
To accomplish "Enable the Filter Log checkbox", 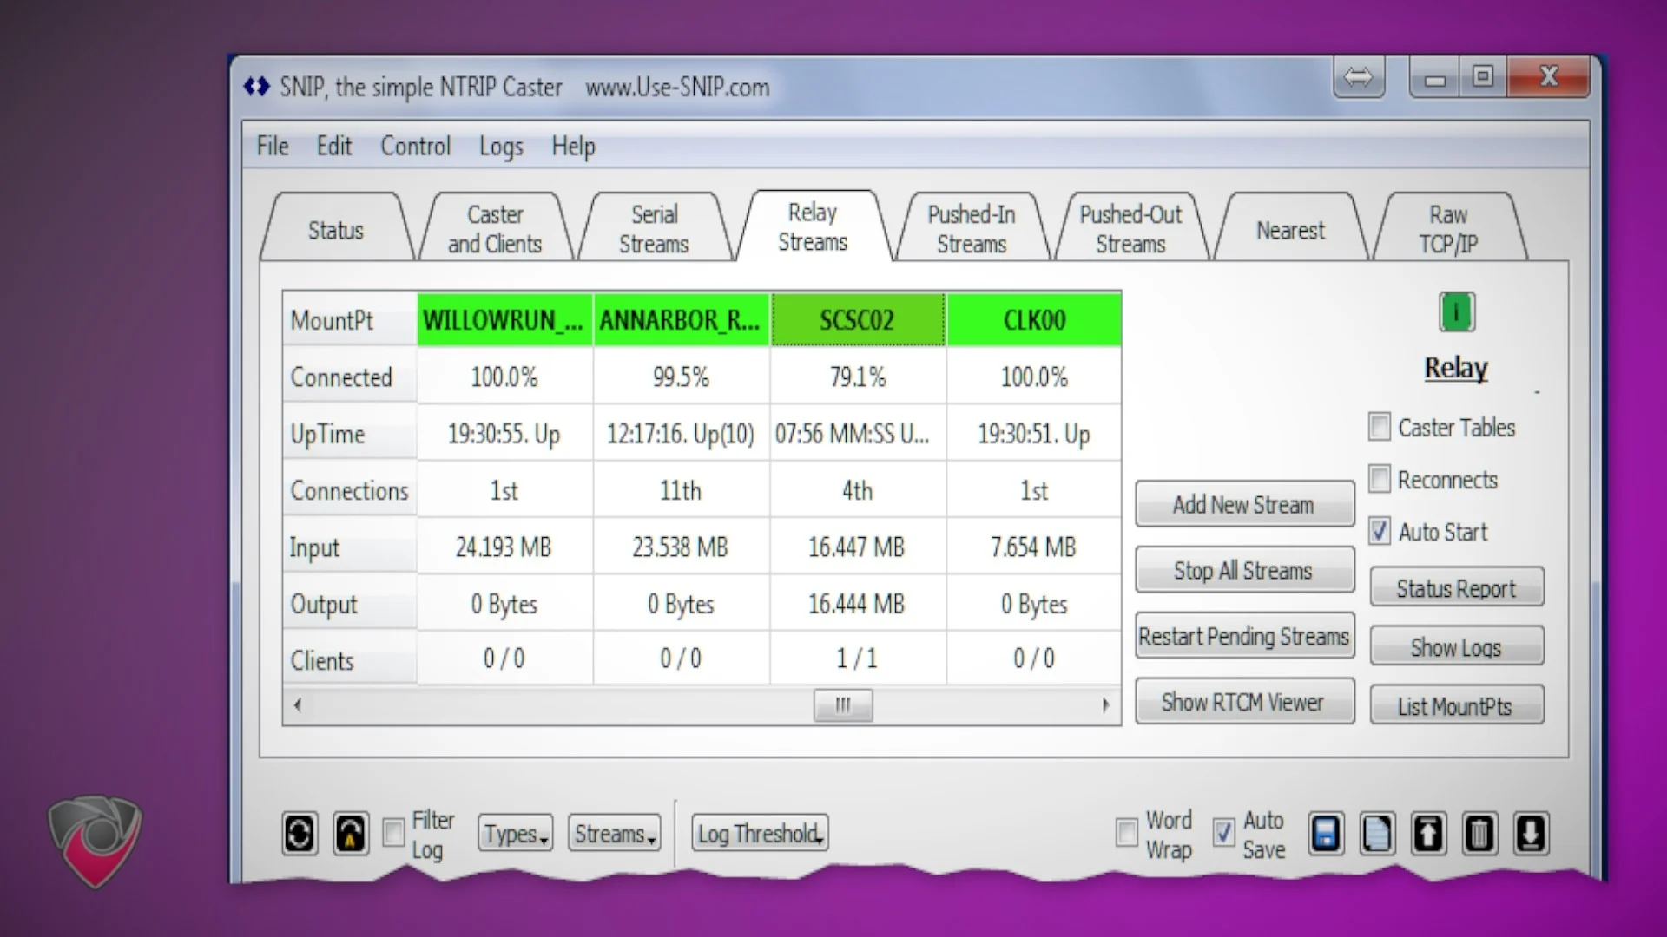I will click(x=394, y=834).
